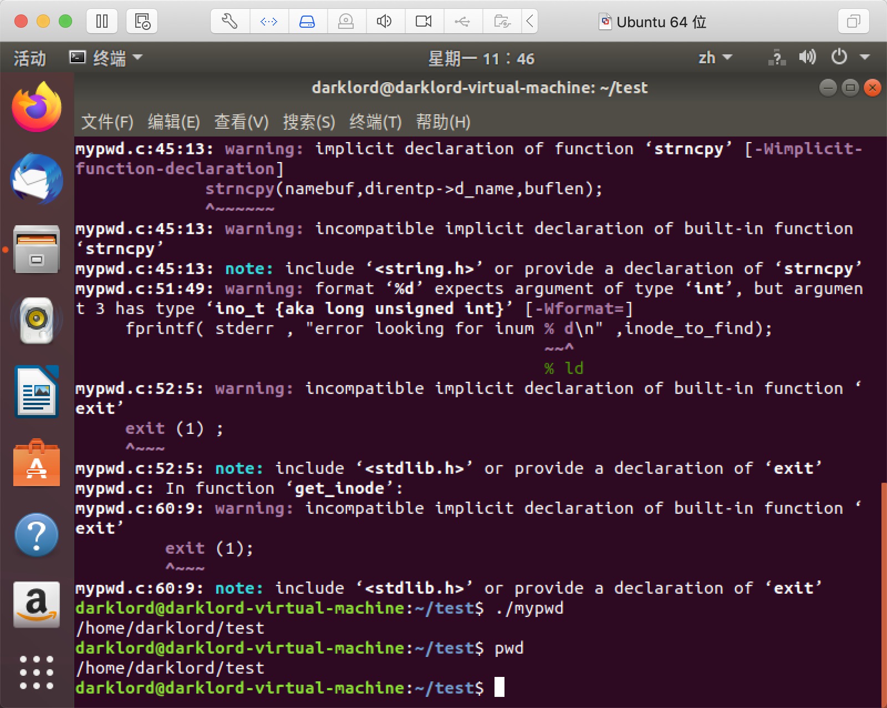Click the 'strncpy(namebuf,dirентp' code line
The height and width of the screenshot is (708, 887).
[x=404, y=189]
